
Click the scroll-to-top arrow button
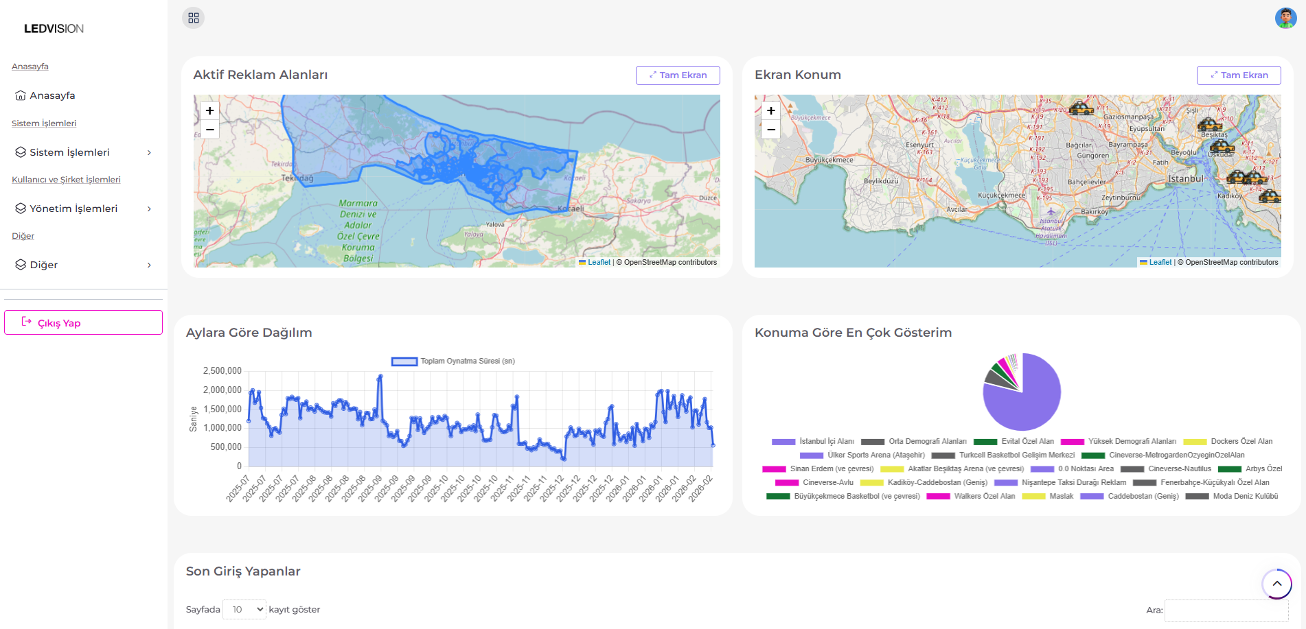[1276, 584]
